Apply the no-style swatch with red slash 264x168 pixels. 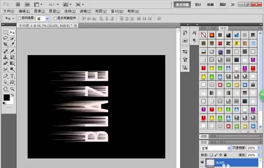pos(203,35)
